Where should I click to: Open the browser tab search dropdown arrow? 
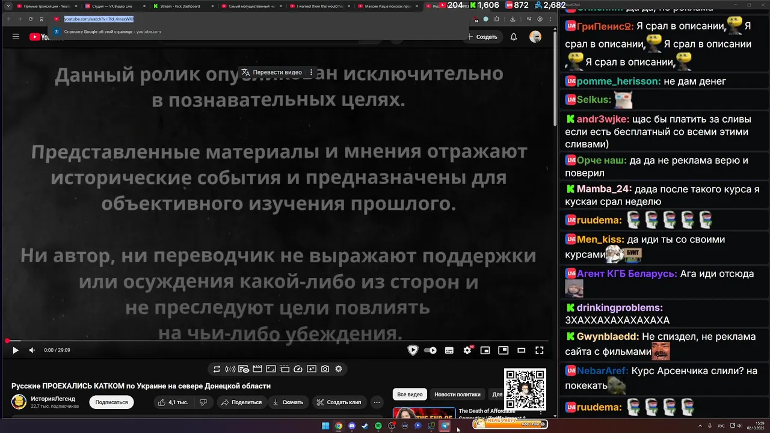point(8,6)
